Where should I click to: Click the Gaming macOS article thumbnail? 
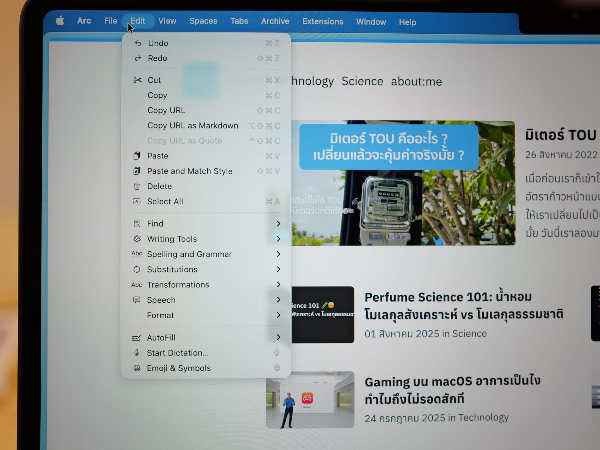[310, 400]
